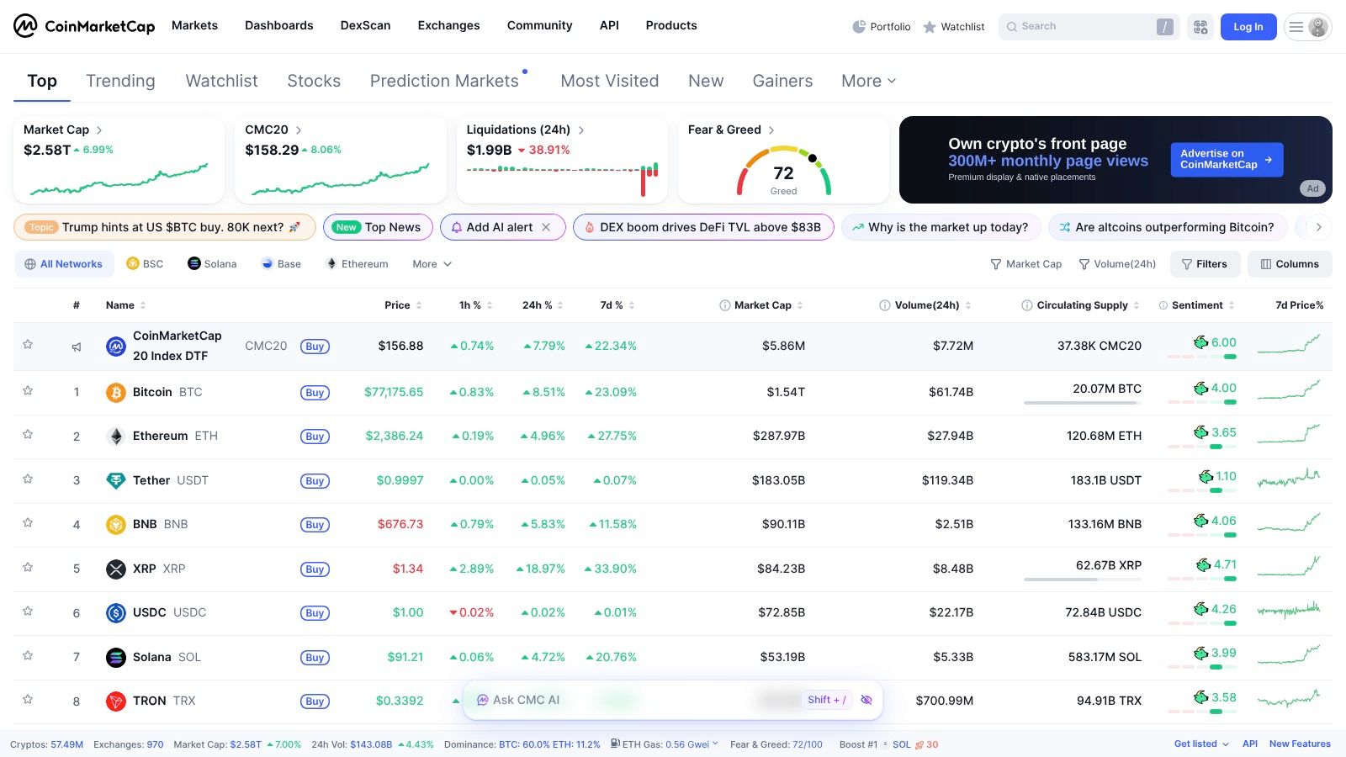Image resolution: width=1346 pixels, height=757 pixels.
Task: Click the hide icon in Ask CMC AI bar
Action: click(x=866, y=700)
